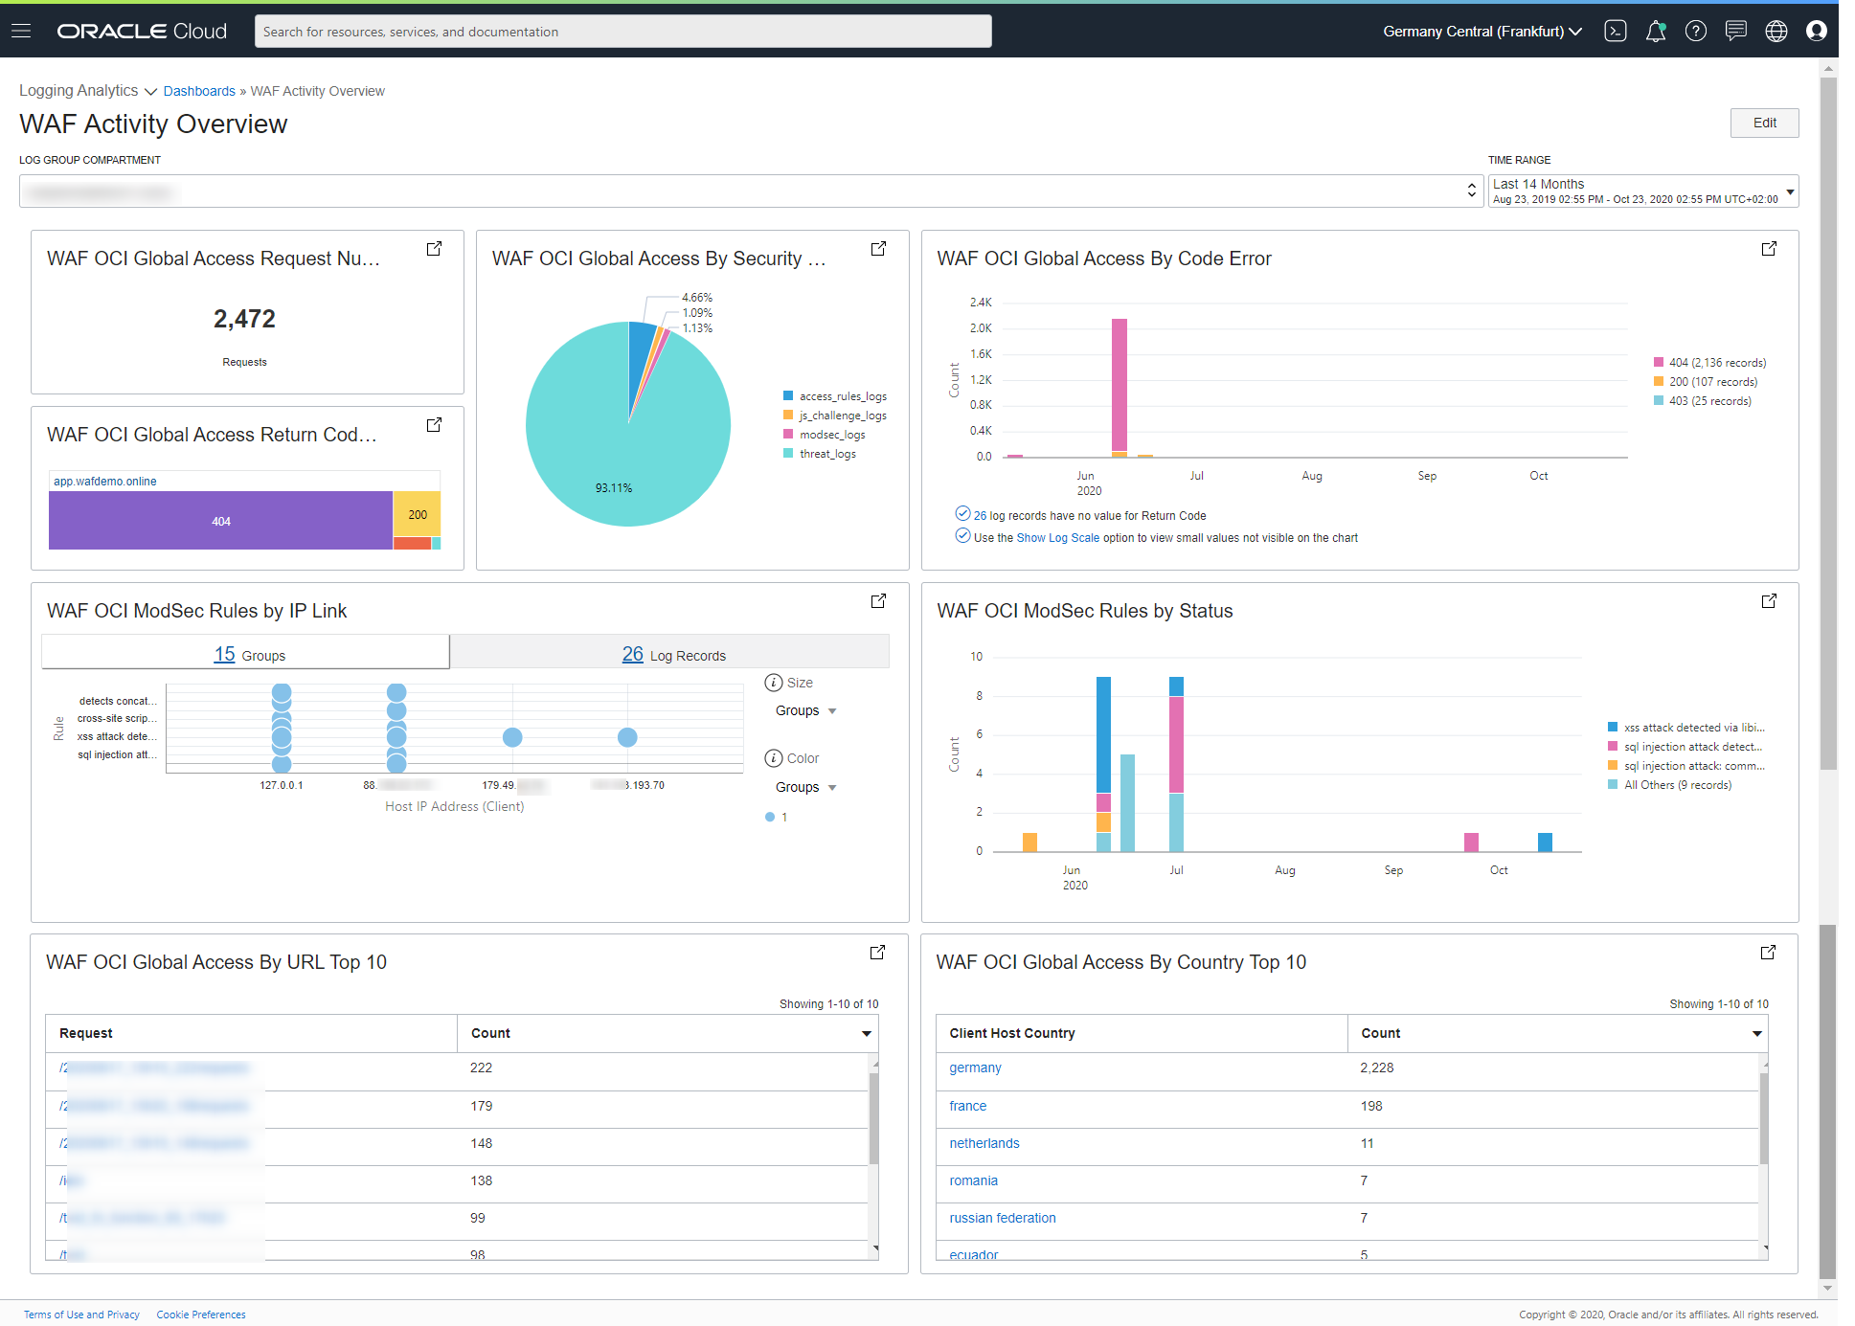Launch Cloud Shell from top bar
Viewport: 1855px width, 1326px height.
tap(1615, 31)
